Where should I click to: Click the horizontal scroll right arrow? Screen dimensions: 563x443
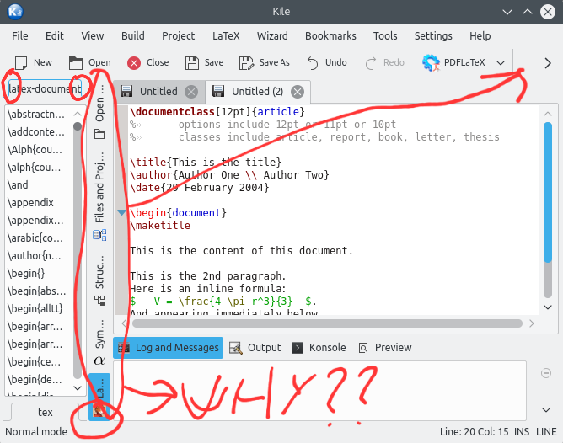click(x=532, y=323)
